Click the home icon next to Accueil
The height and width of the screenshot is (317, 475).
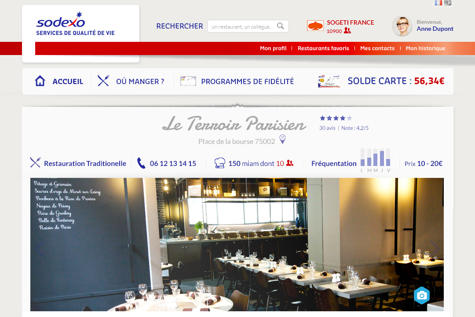(x=40, y=81)
